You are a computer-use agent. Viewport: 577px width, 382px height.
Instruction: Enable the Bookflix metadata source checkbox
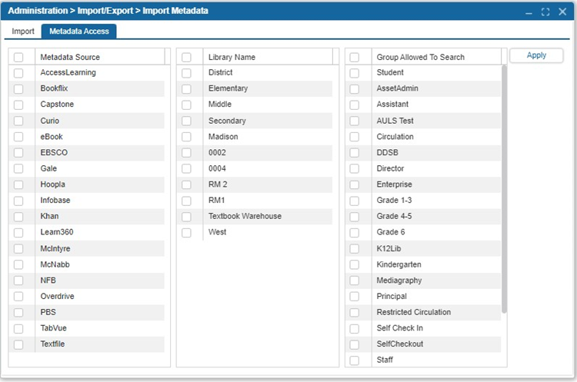click(x=18, y=88)
